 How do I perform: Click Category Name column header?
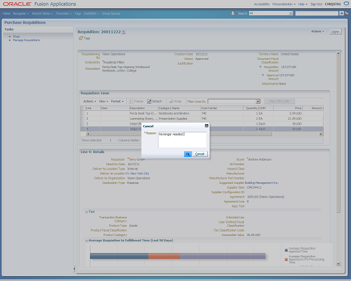179,108
